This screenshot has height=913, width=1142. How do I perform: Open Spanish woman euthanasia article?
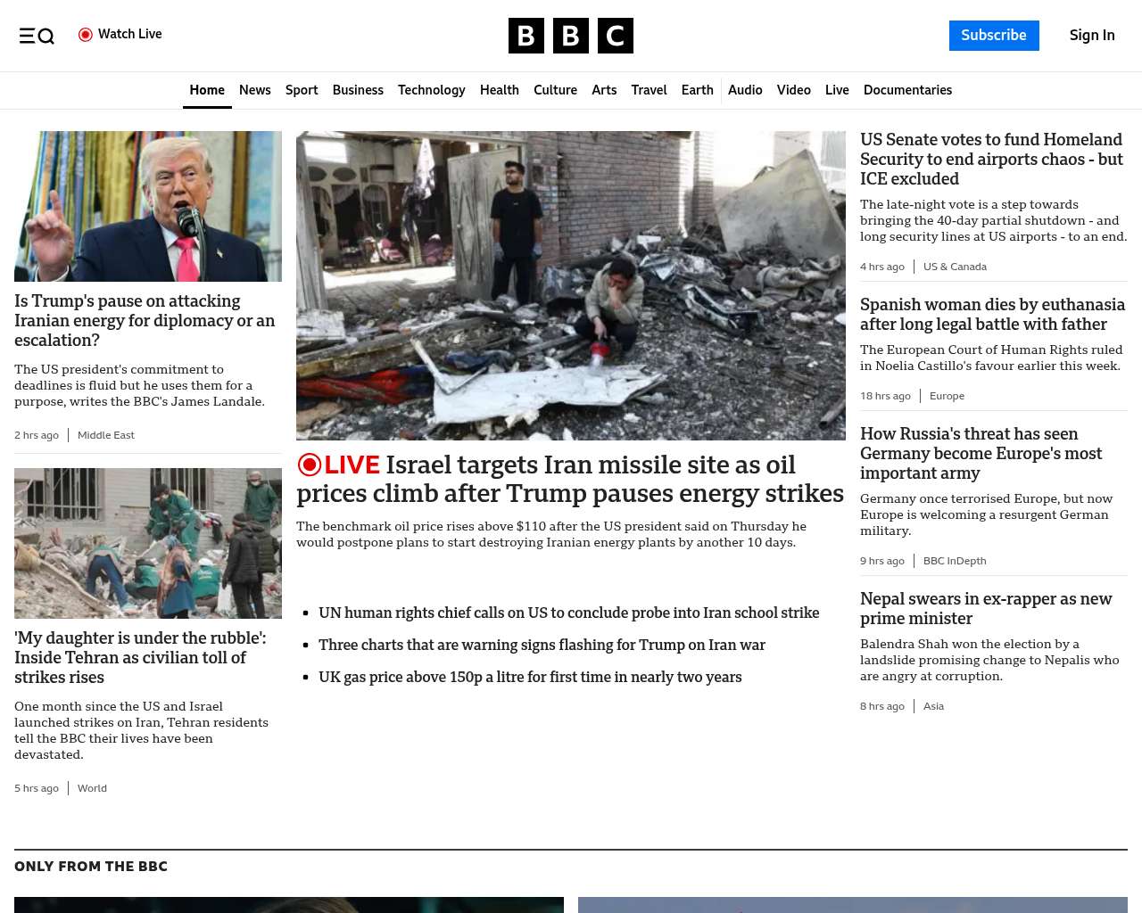992,314
